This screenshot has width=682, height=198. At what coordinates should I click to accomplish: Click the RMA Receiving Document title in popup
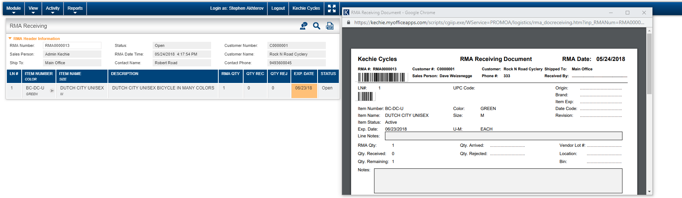(496, 59)
